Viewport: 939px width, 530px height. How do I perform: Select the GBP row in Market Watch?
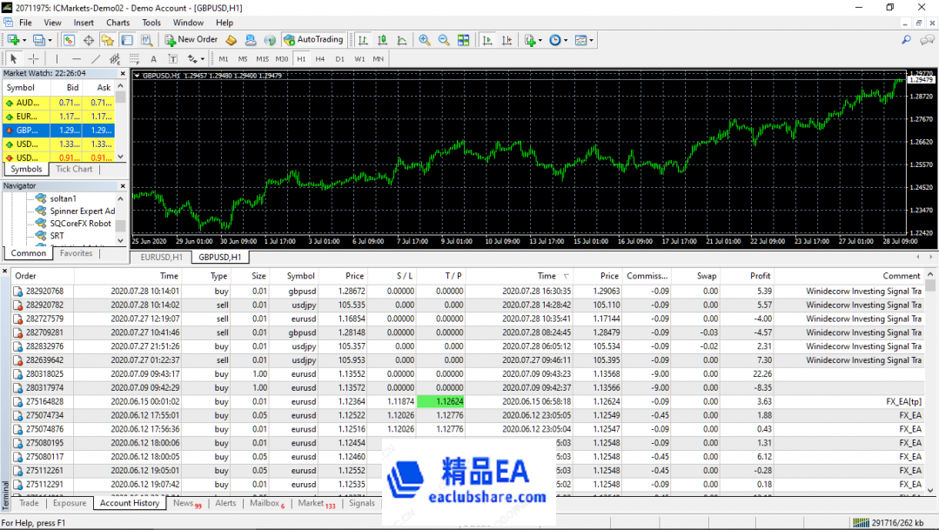58,130
